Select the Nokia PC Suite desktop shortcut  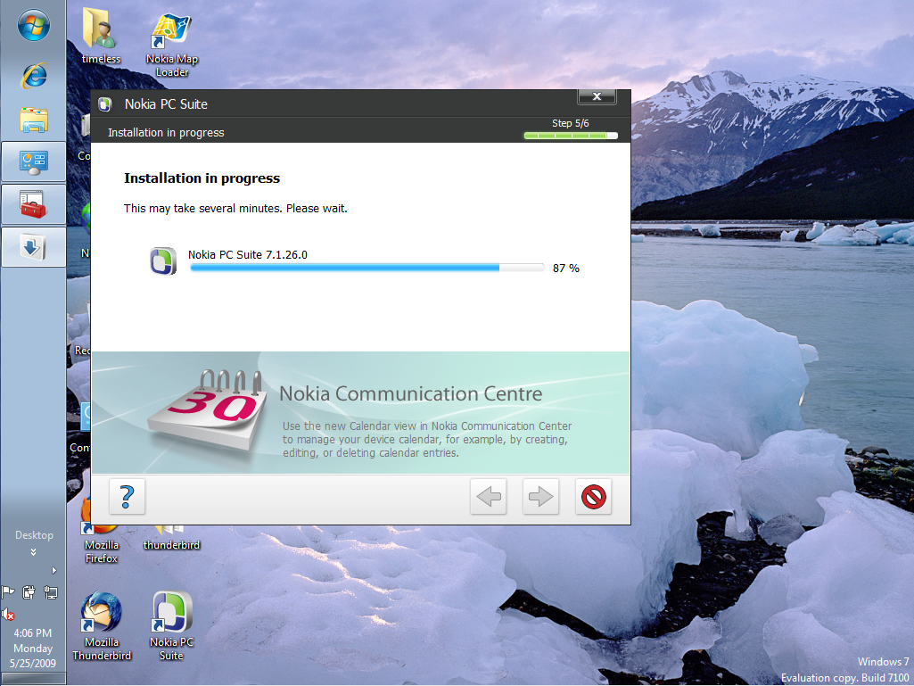[171, 626]
